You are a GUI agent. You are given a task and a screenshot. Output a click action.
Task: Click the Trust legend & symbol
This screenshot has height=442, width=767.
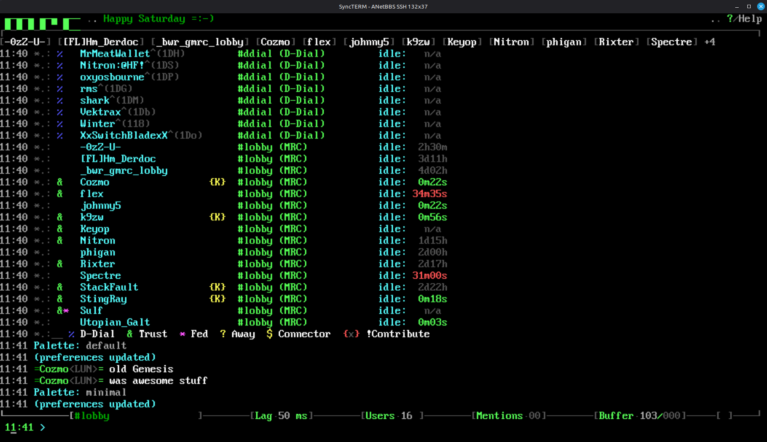click(130, 334)
